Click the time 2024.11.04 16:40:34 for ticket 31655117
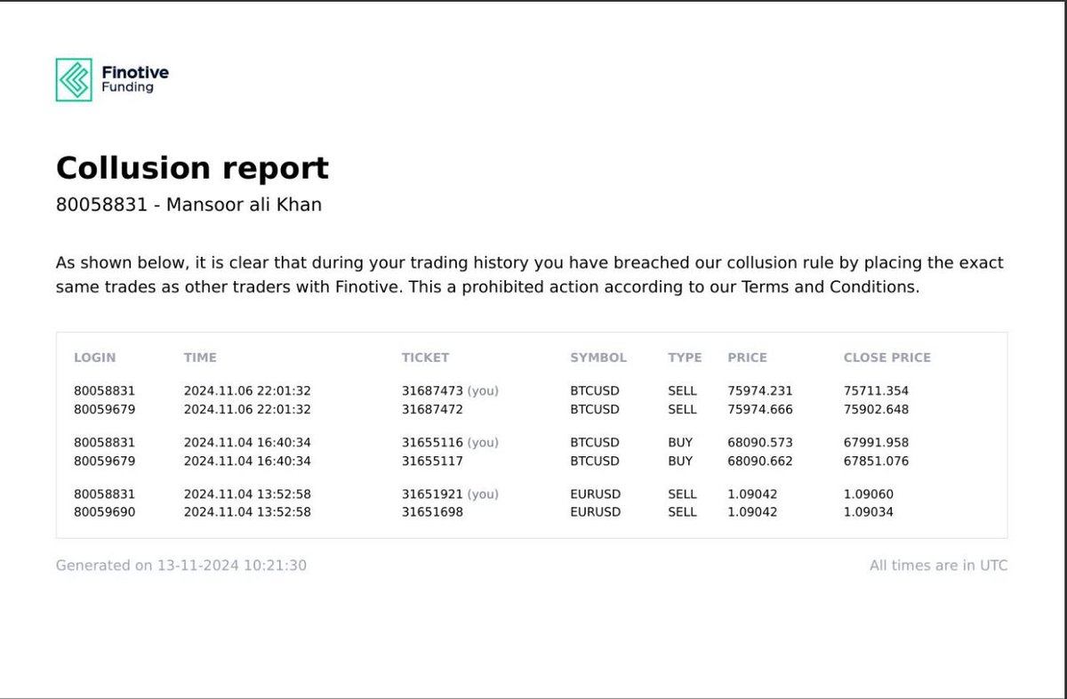This screenshot has width=1067, height=699. 247,462
